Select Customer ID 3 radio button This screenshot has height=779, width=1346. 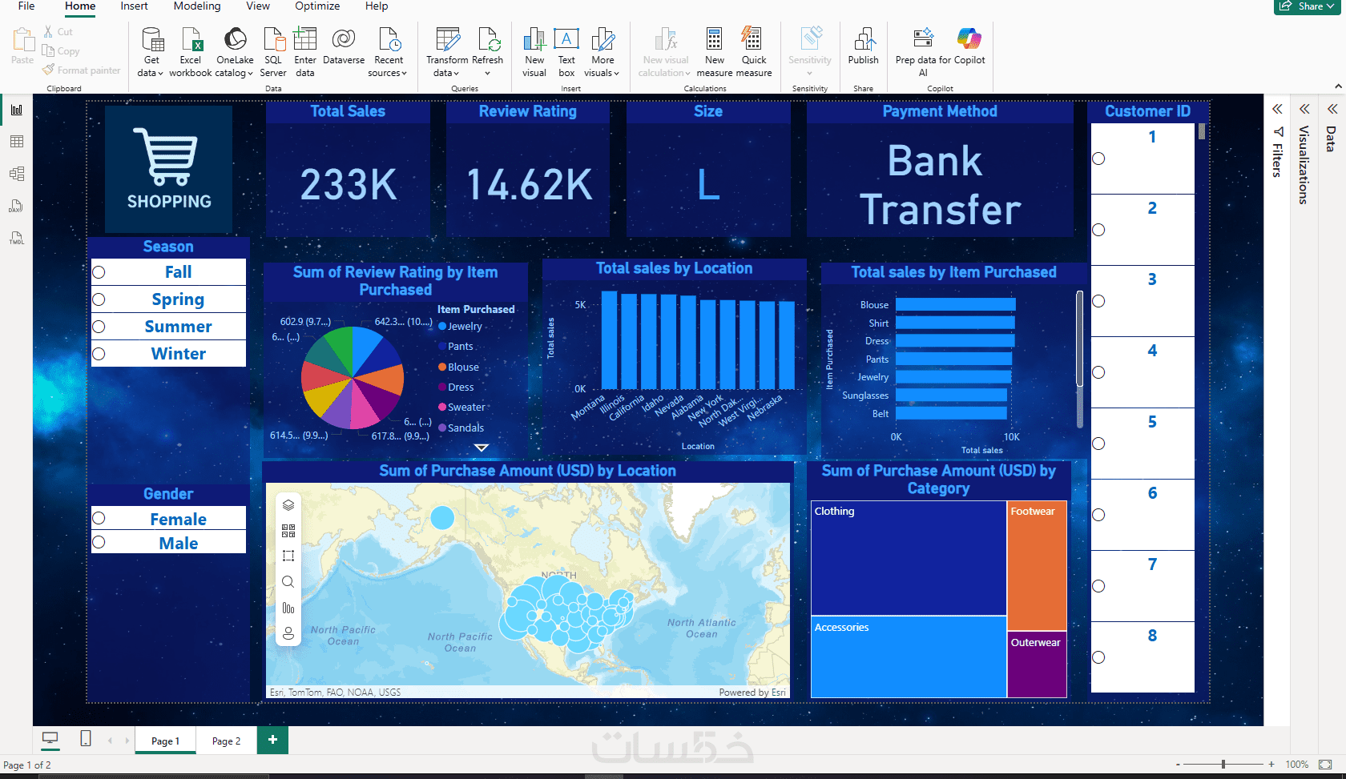pyautogui.click(x=1098, y=301)
